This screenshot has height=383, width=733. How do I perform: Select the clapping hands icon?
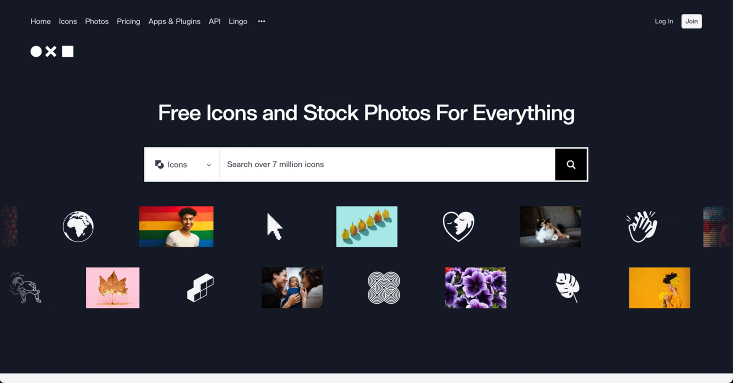[x=642, y=226]
